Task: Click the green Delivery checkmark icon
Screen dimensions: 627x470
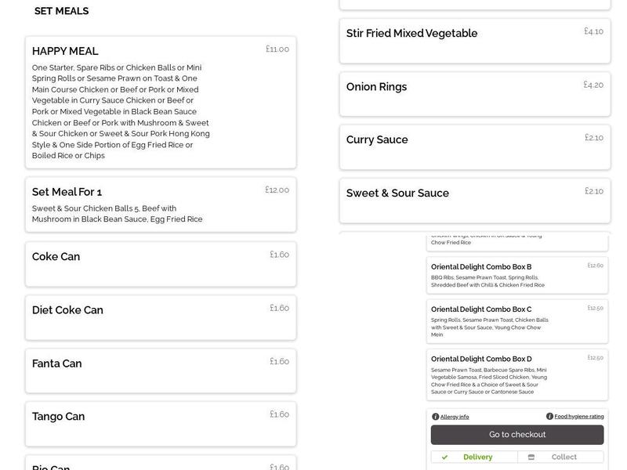Action: point(444,457)
